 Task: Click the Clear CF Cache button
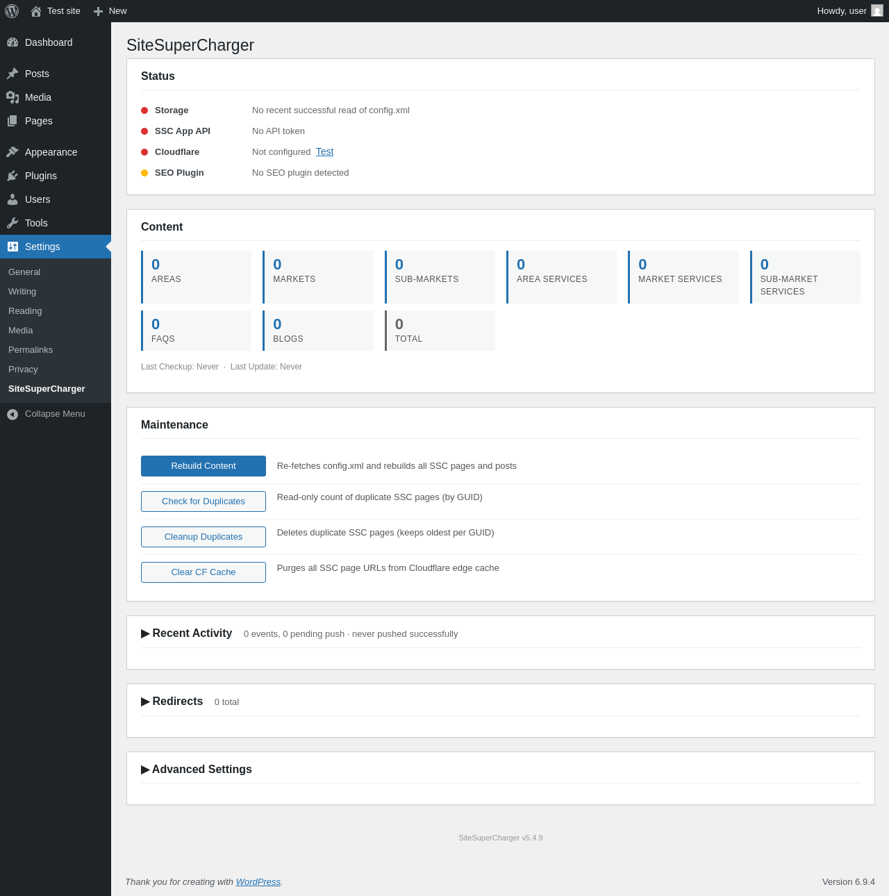[203, 572]
